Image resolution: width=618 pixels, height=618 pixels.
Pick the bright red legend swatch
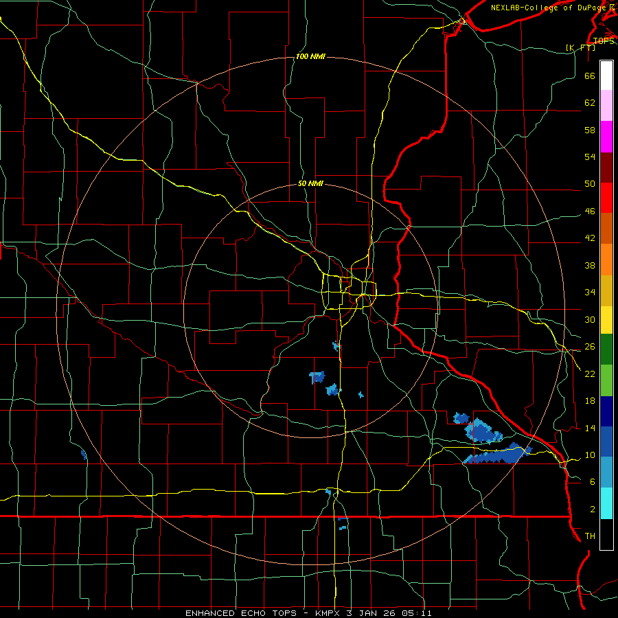tap(606, 198)
